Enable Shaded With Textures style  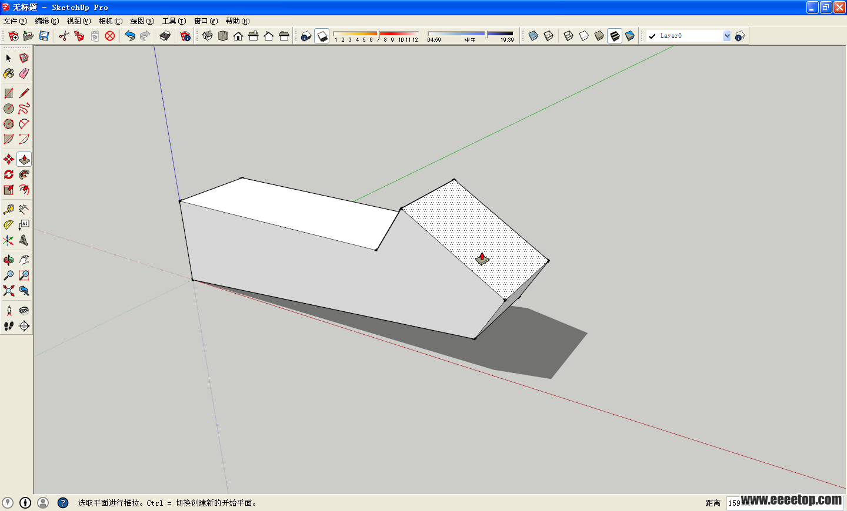pos(615,36)
